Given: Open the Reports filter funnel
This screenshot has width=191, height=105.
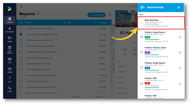Looking at the screenshot, I should (x=38, y=14).
